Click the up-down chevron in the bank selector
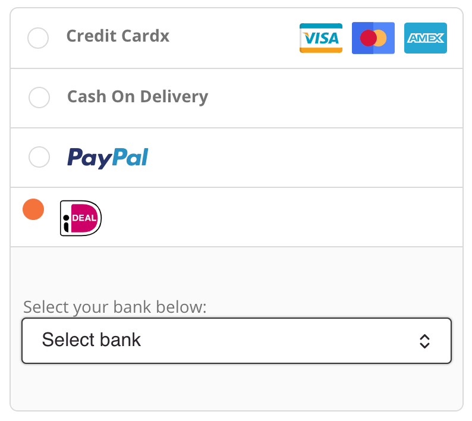The image size is (472, 421). point(424,341)
